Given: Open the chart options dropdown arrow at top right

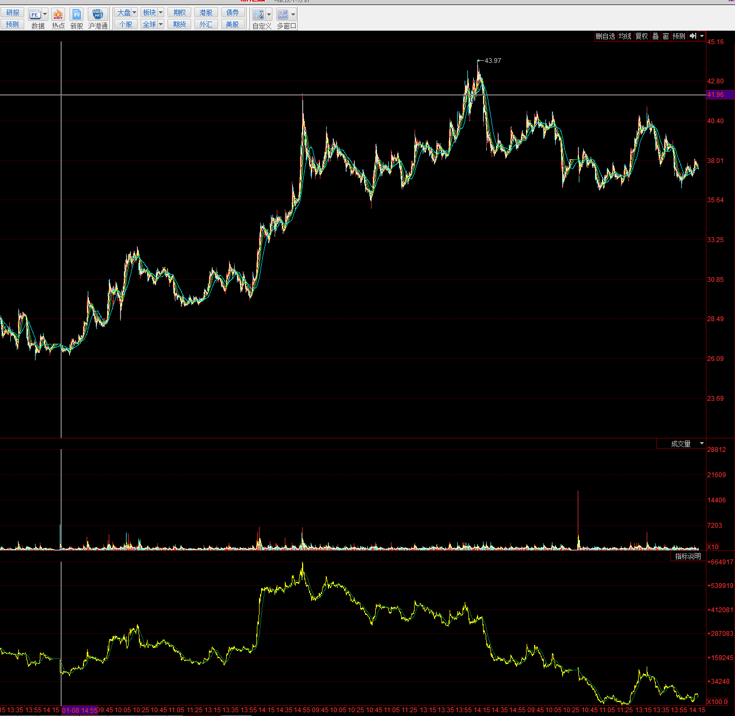Looking at the screenshot, I should 702,36.
